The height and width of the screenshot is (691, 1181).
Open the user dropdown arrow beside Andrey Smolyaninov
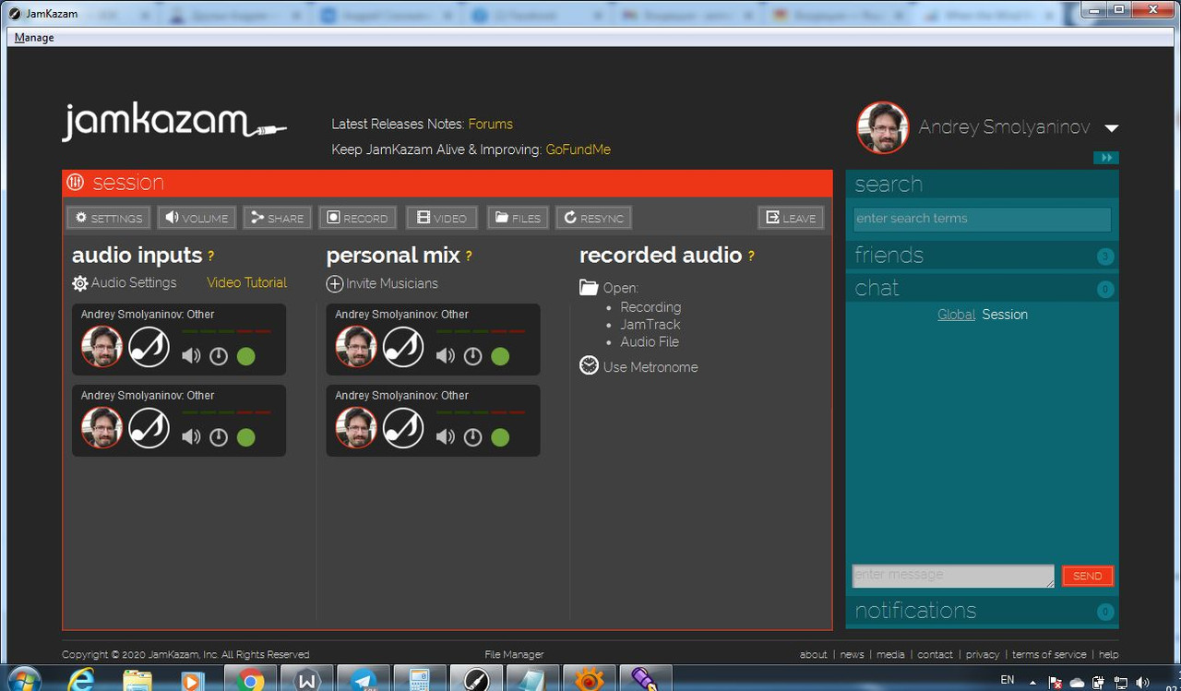point(1111,128)
